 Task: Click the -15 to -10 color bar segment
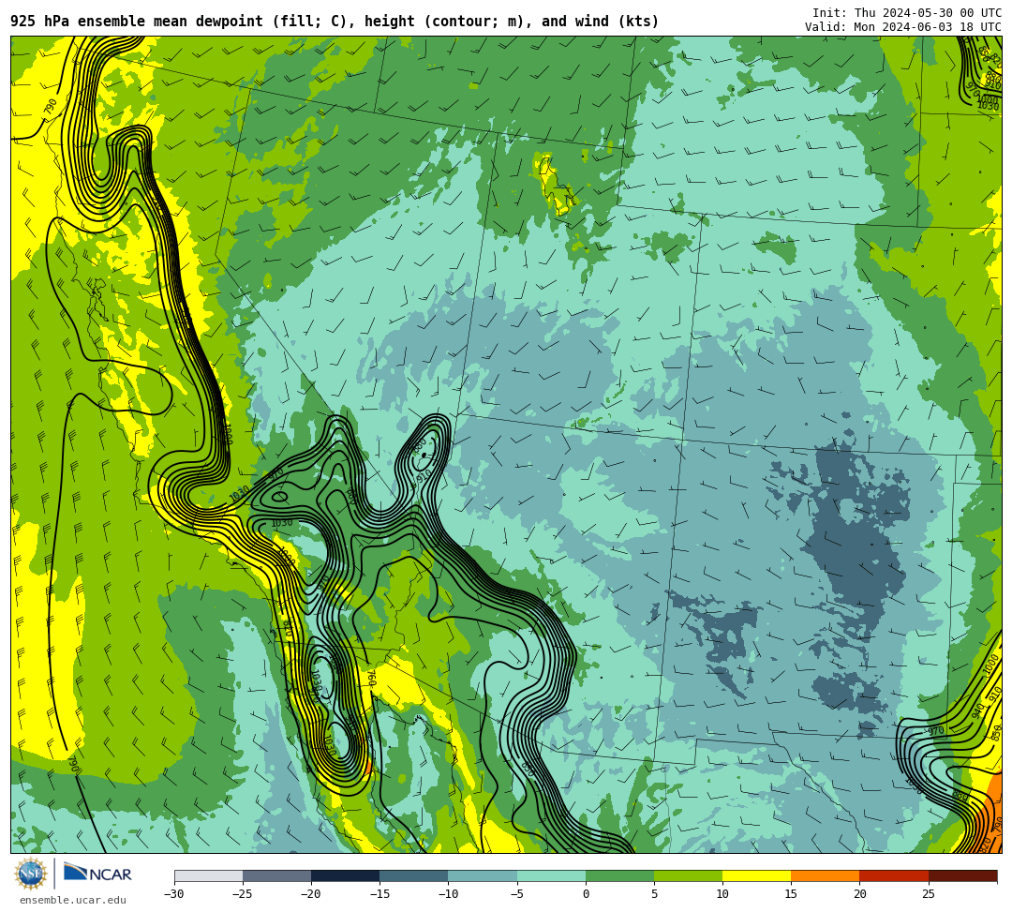tap(414, 875)
